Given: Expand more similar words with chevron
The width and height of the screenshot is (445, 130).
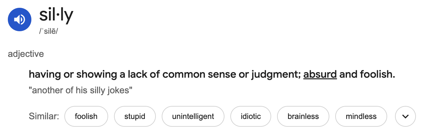Looking at the screenshot, I should coord(405,116).
